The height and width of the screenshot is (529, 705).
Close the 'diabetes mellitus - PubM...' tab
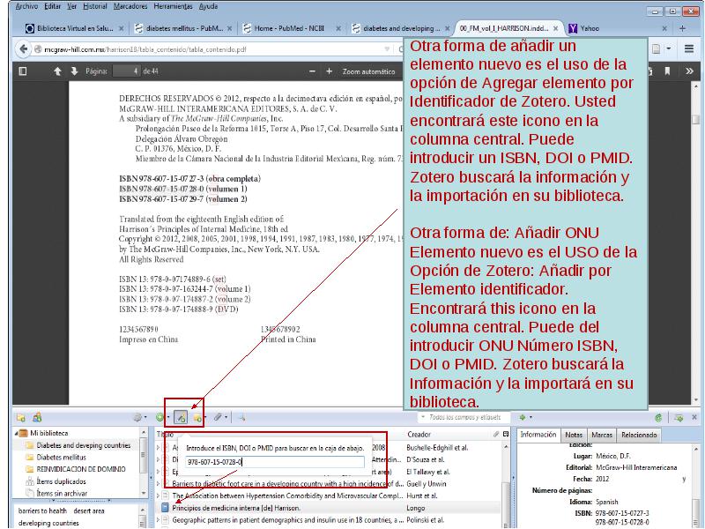coord(229,28)
